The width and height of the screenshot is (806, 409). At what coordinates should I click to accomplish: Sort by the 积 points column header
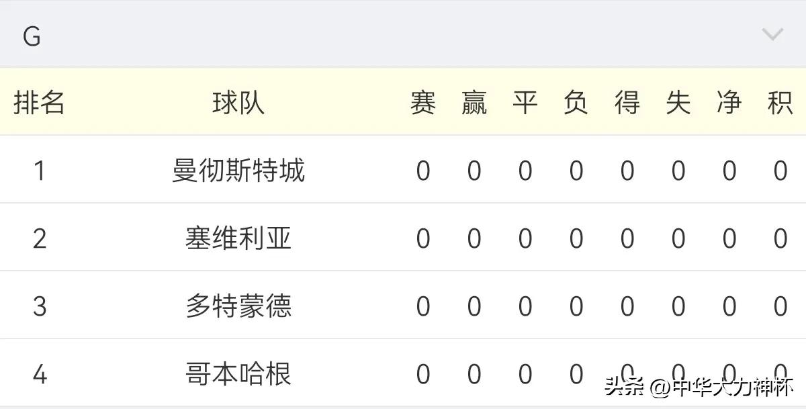click(x=781, y=102)
